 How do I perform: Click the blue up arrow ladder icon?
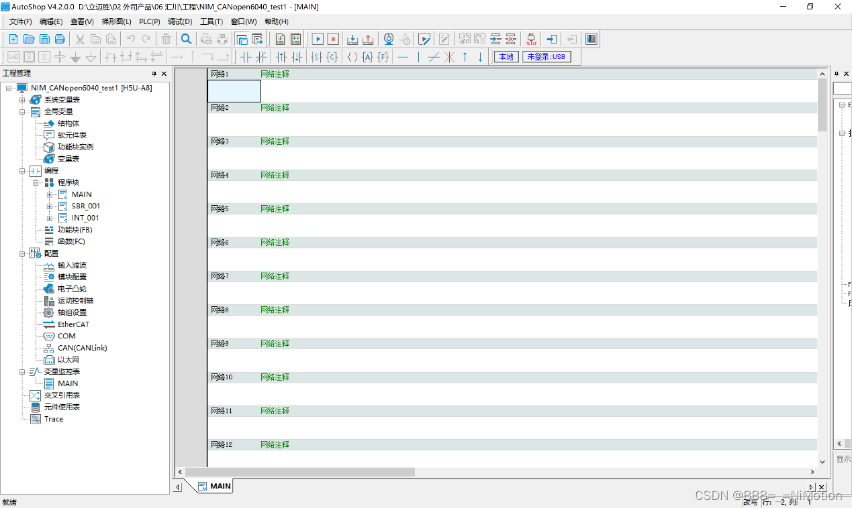[x=465, y=57]
